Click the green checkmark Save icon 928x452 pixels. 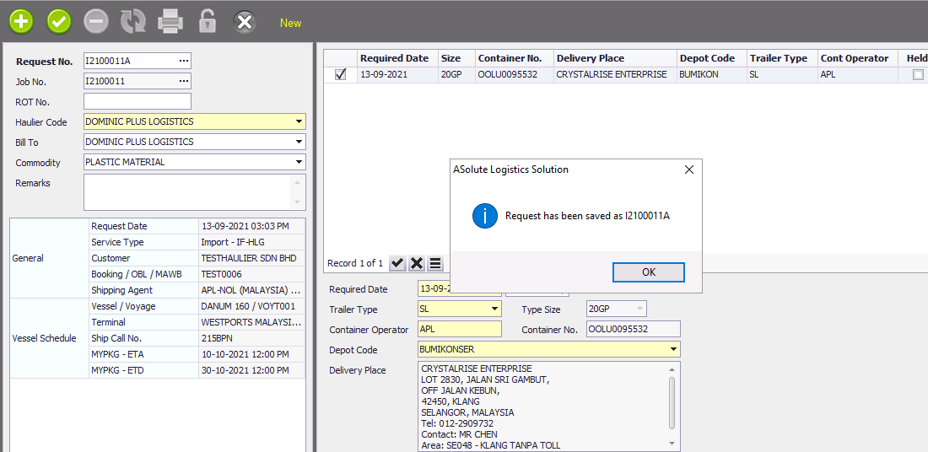tap(59, 22)
